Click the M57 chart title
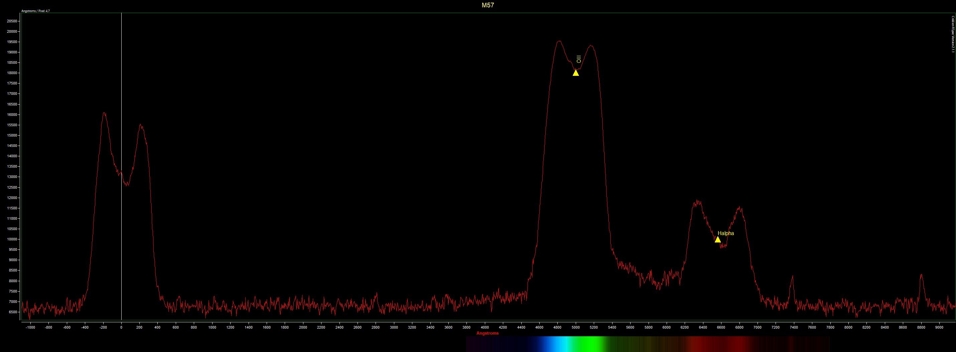This screenshot has width=956, height=352. coord(488,5)
